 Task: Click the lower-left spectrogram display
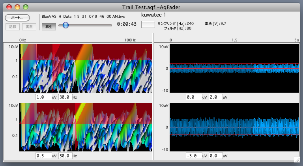(x=86, y=127)
